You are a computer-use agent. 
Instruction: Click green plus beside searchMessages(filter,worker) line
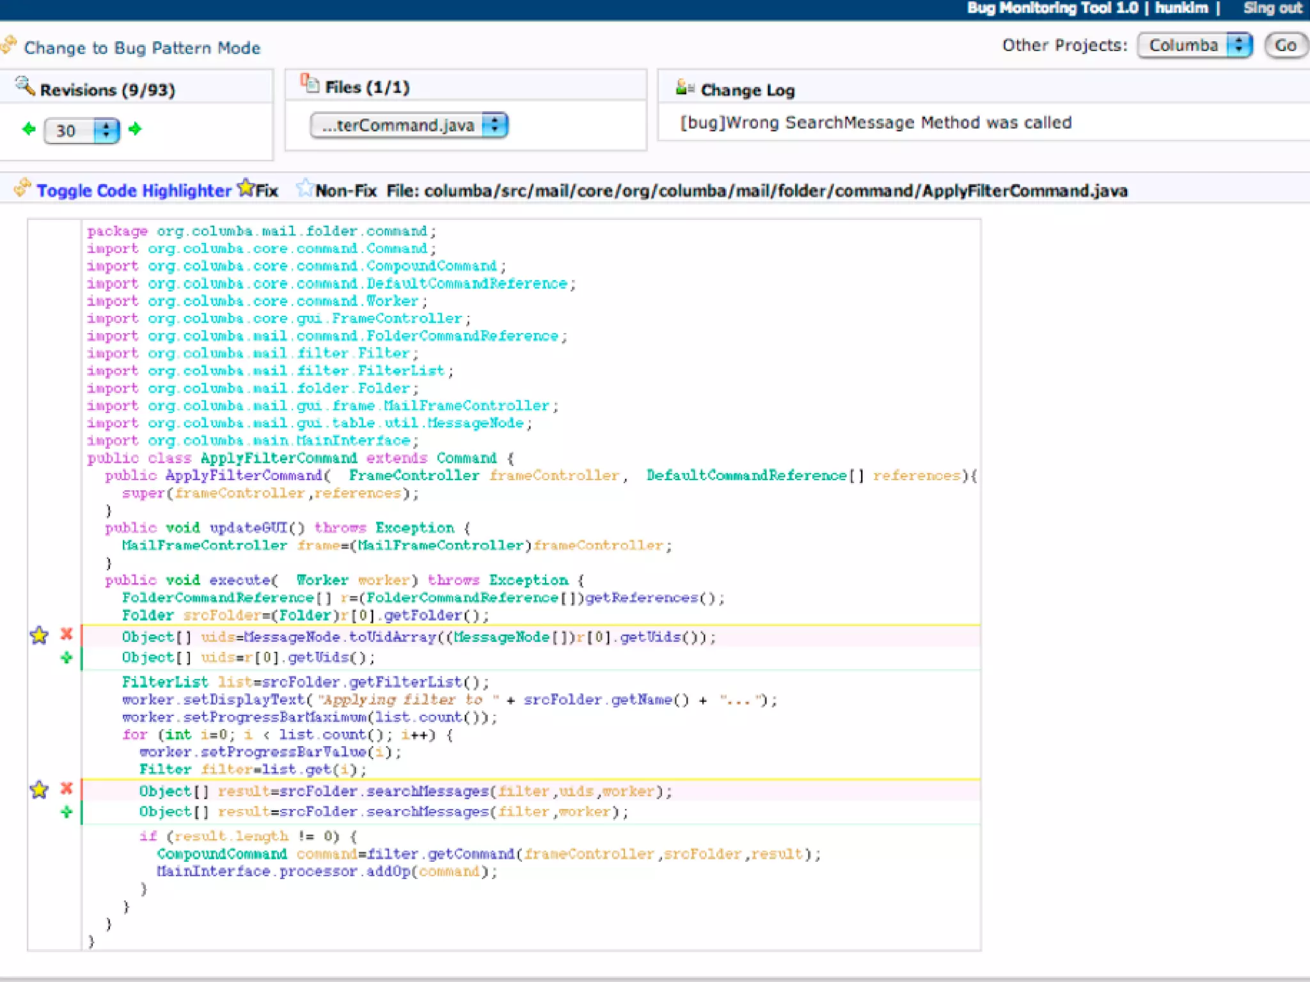[67, 812]
